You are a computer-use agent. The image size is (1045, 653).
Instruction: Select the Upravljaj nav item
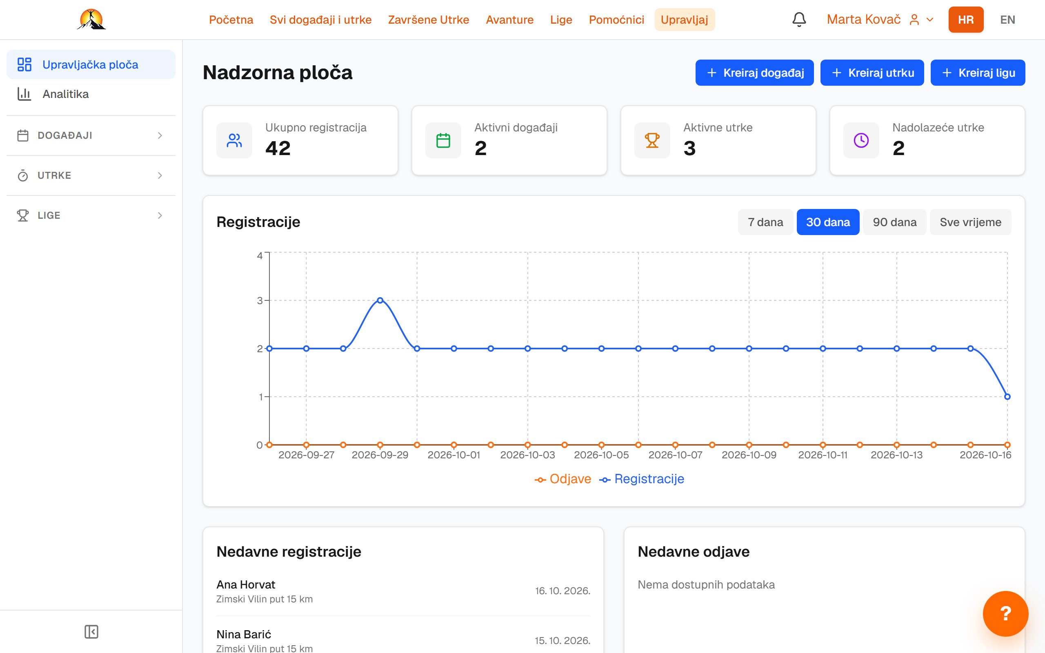tap(684, 20)
